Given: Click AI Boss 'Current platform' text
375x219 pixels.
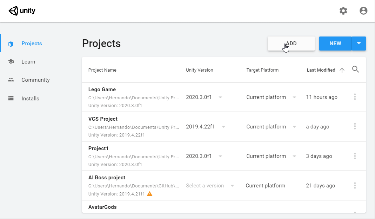Looking at the screenshot, I should coord(265,186).
